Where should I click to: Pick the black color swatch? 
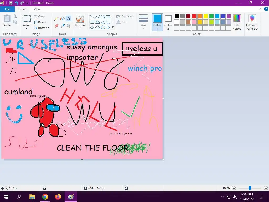click(x=177, y=16)
